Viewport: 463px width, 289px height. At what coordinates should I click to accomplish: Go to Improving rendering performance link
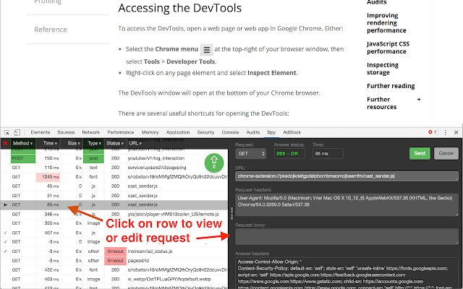coord(386,23)
